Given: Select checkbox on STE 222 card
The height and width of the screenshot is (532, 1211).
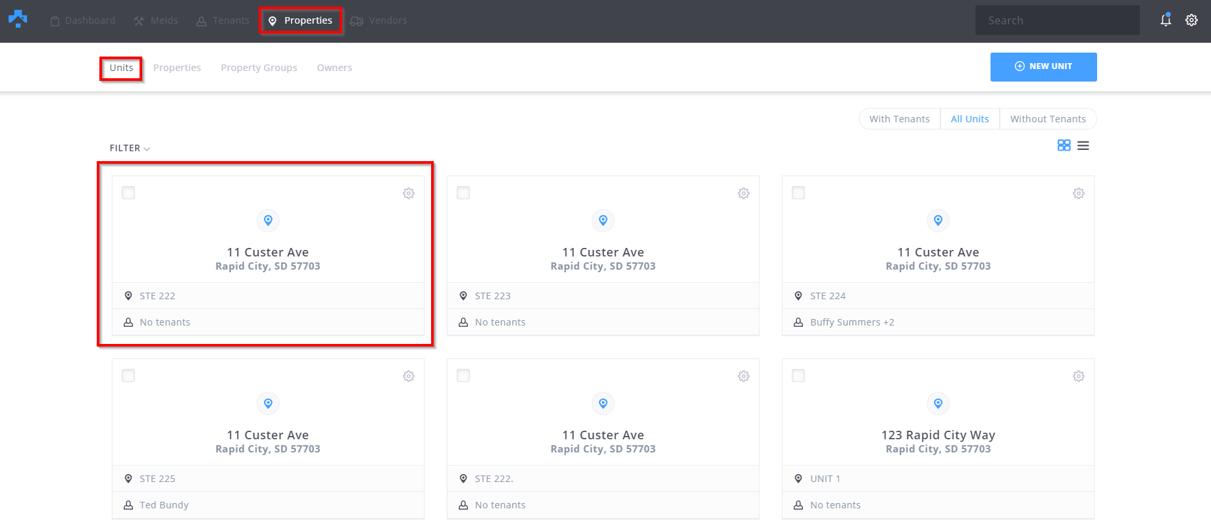Looking at the screenshot, I should pyautogui.click(x=128, y=193).
